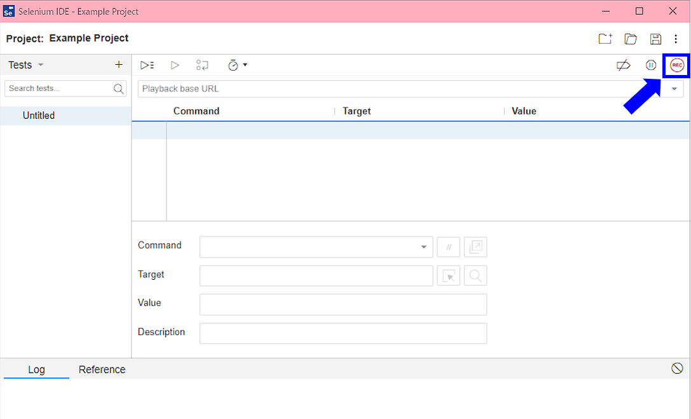Screen dimensions: 691x419
Task: Enable pause on exceptions
Action: point(650,64)
